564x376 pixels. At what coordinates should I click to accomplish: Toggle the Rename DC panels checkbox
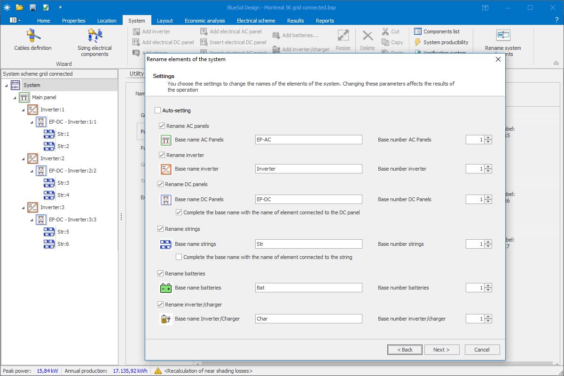160,184
